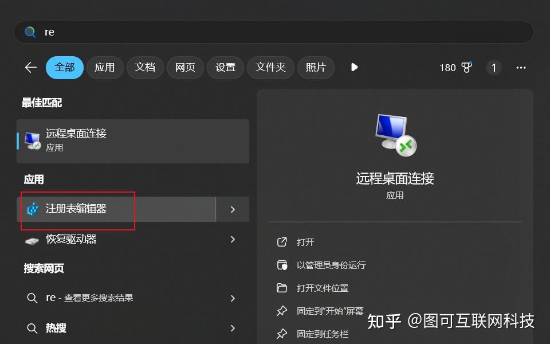Click magnifier icon beside 're - 查看更多搜索结果'
The width and height of the screenshot is (550, 344).
click(x=32, y=298)
